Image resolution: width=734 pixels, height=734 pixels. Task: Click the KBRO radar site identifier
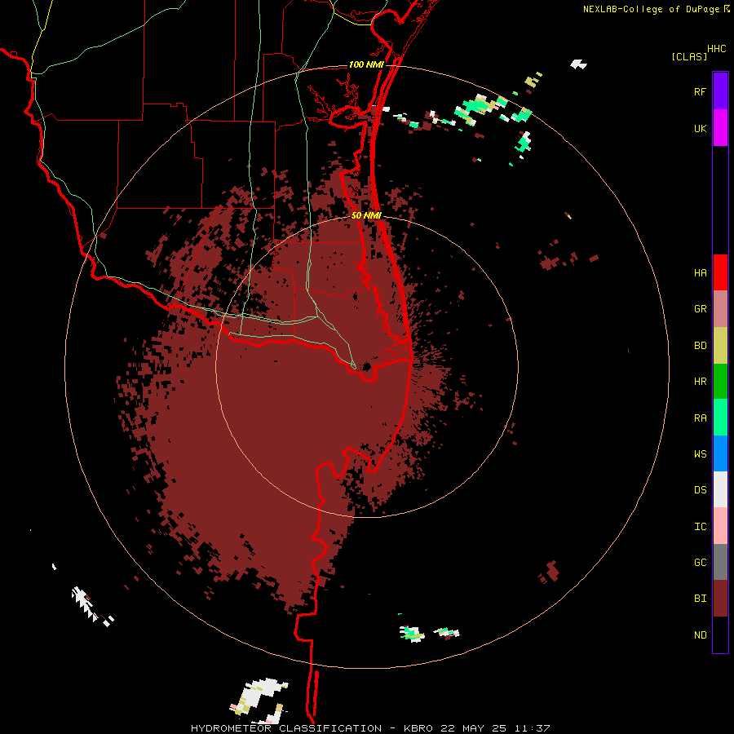click(x=418, y=728)
